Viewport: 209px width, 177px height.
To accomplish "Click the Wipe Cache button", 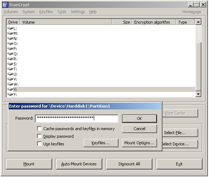I will [180, 113].
